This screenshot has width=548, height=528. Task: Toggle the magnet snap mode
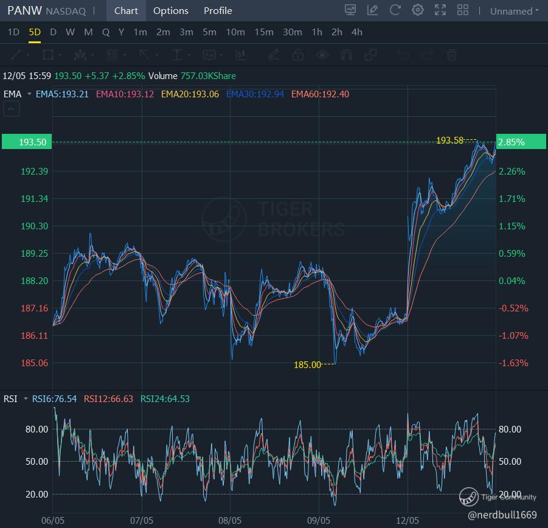coord(346,55)
